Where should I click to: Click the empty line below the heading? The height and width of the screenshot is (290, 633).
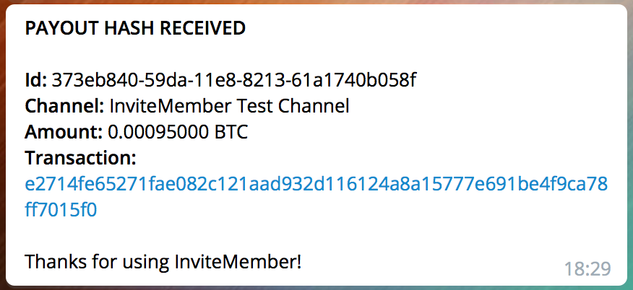[315, 54]
